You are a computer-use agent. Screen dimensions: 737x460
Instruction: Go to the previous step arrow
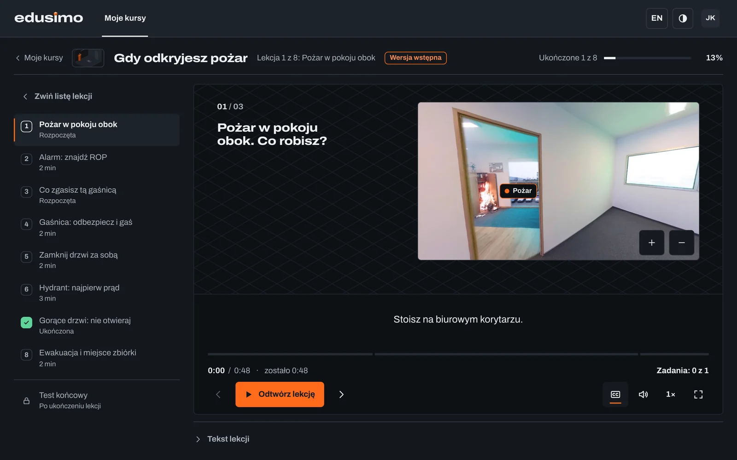pyautogui.click(x=218, y=394)
